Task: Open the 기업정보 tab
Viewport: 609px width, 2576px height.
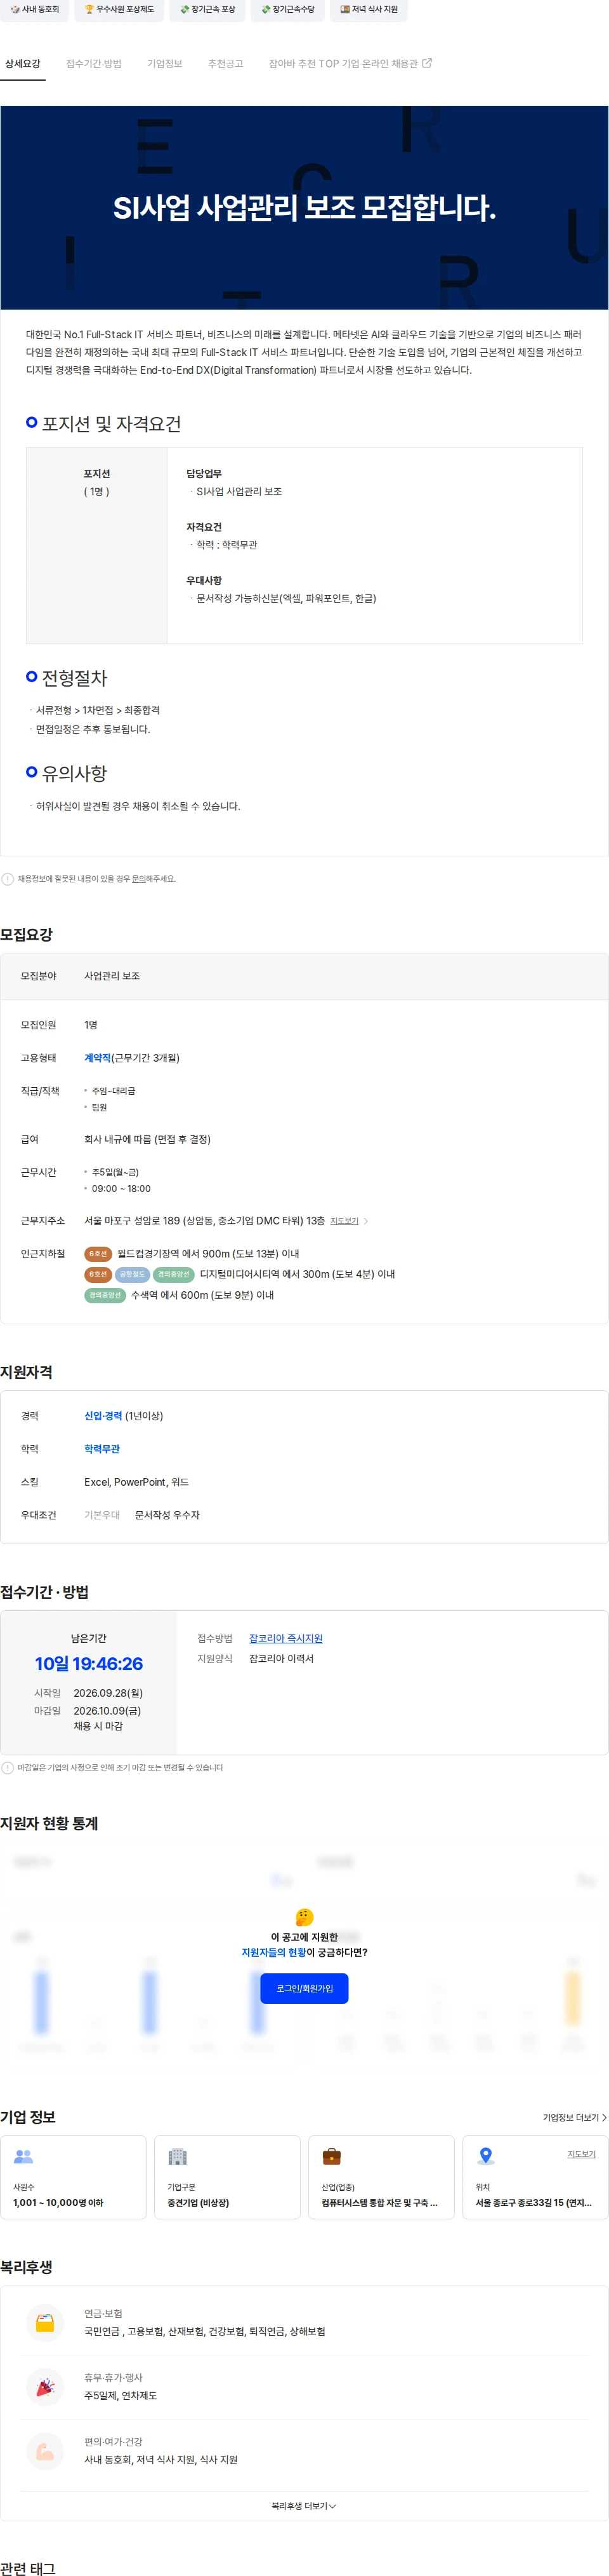Action: pyautogui.click(x=165, y=64)
